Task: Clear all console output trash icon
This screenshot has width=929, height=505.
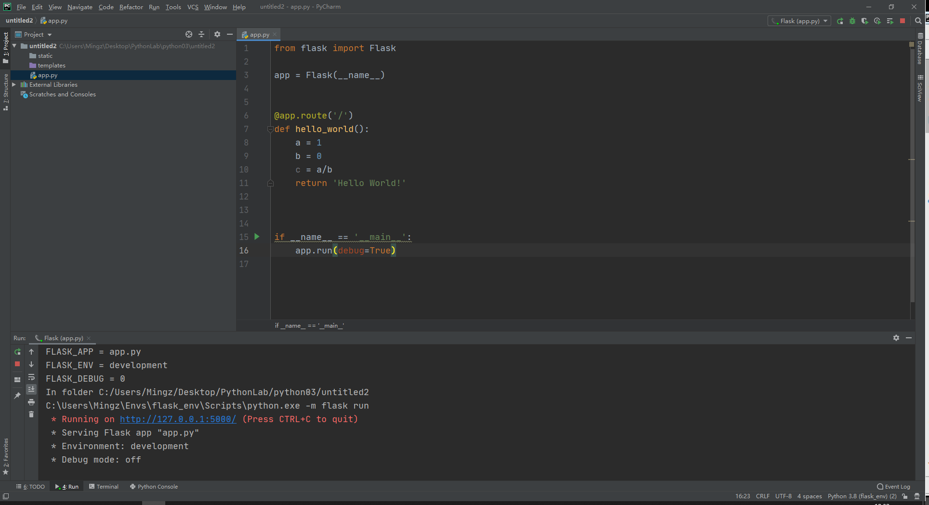Action: tap(31, 414)
